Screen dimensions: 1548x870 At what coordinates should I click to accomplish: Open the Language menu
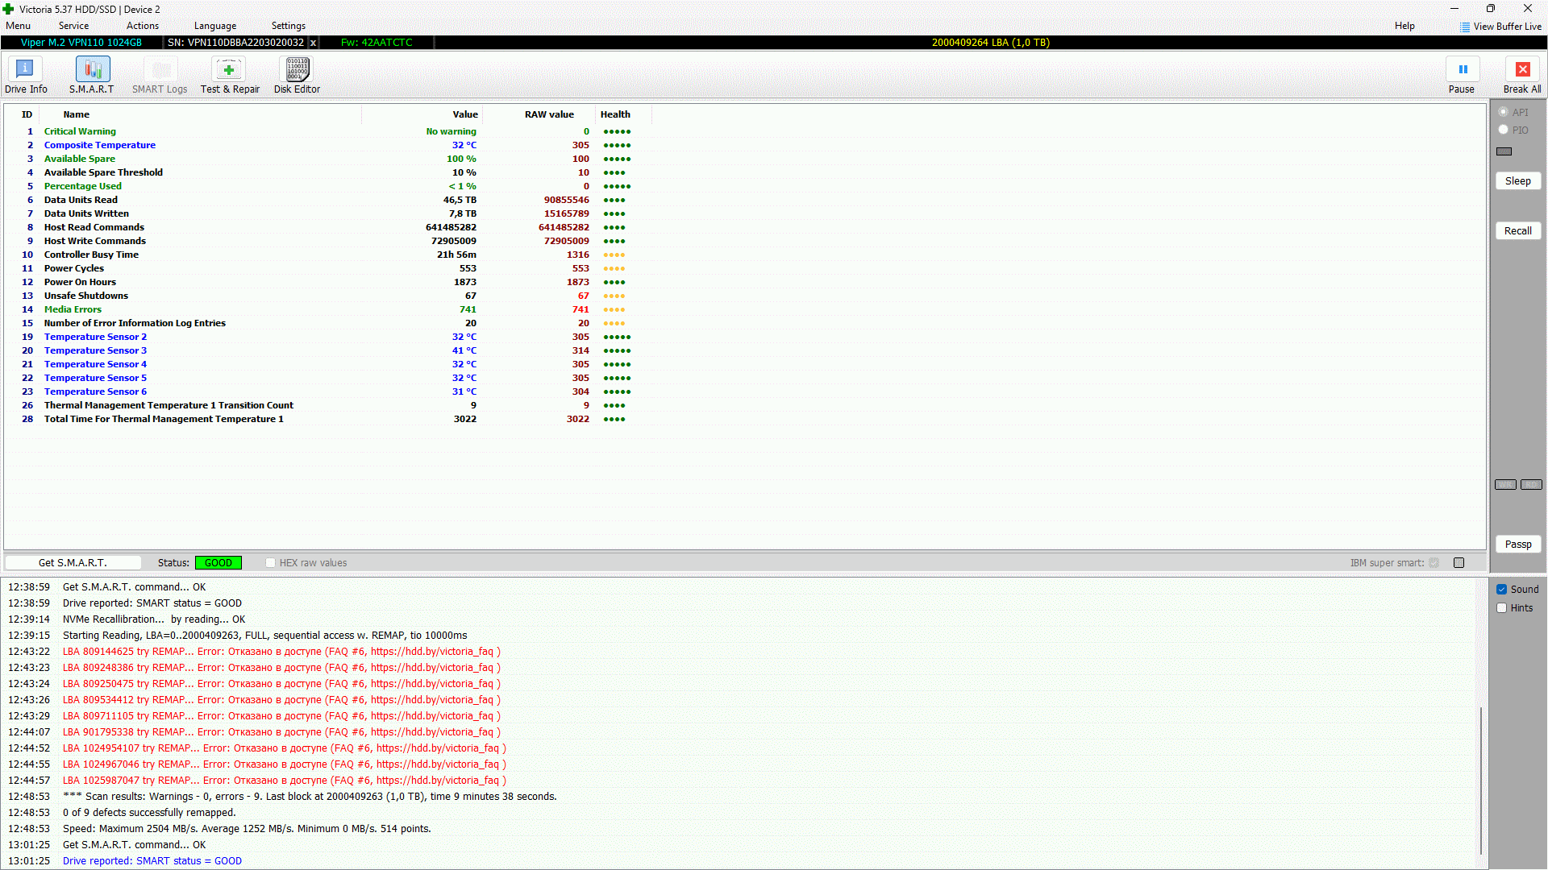tap(214, 26)
